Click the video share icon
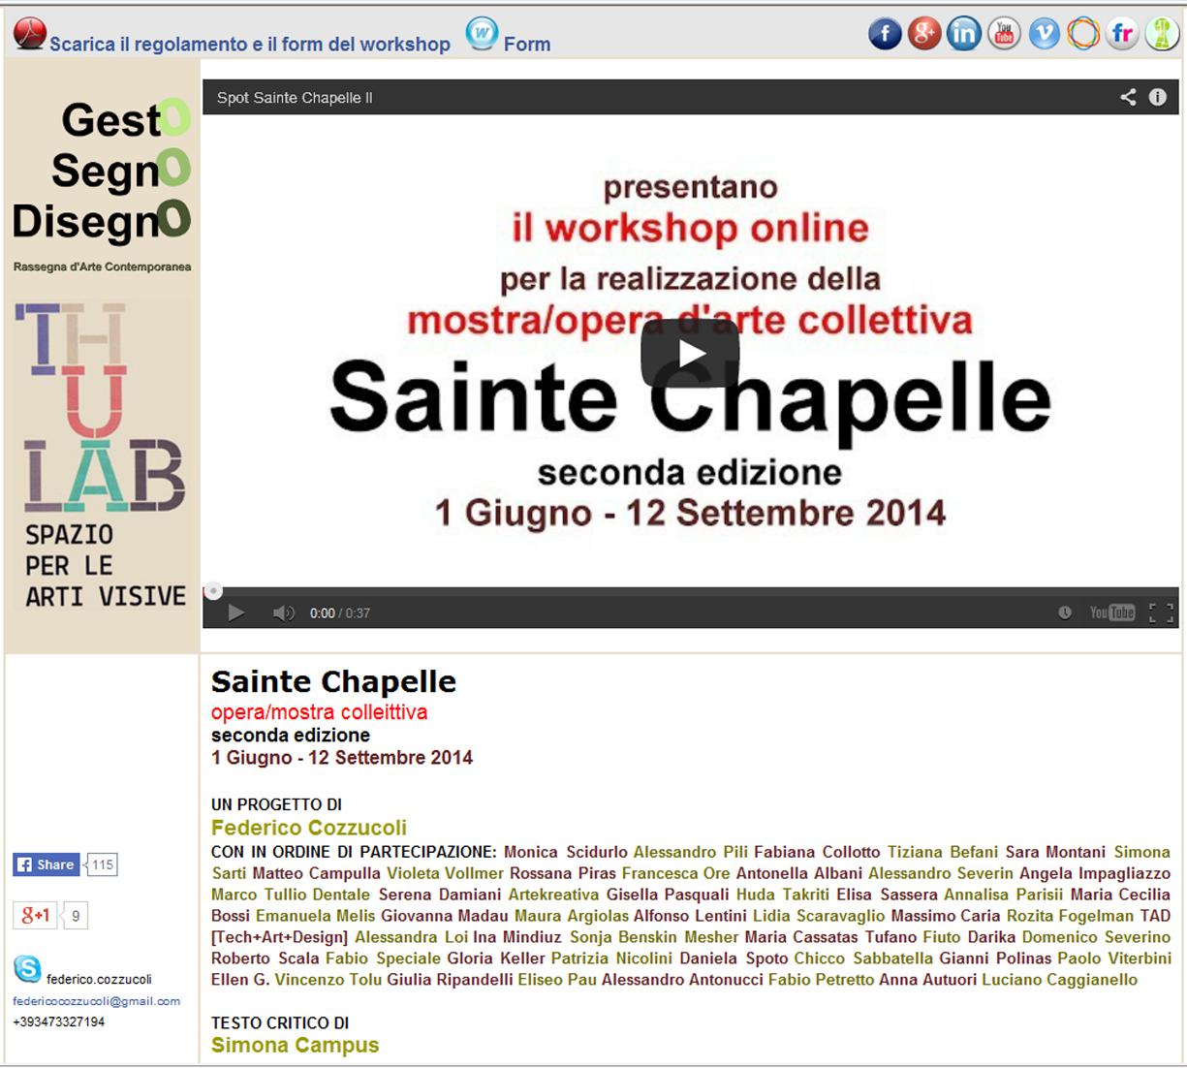Screen dimensions: 1187x1068 click(1128, 97)
